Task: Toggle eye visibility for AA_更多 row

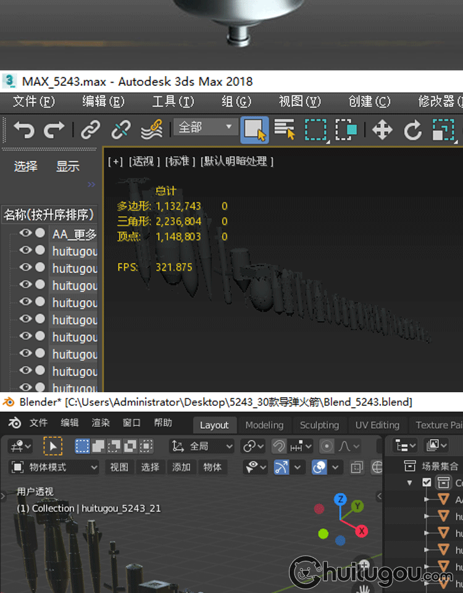Action: (x=26, y=233)
